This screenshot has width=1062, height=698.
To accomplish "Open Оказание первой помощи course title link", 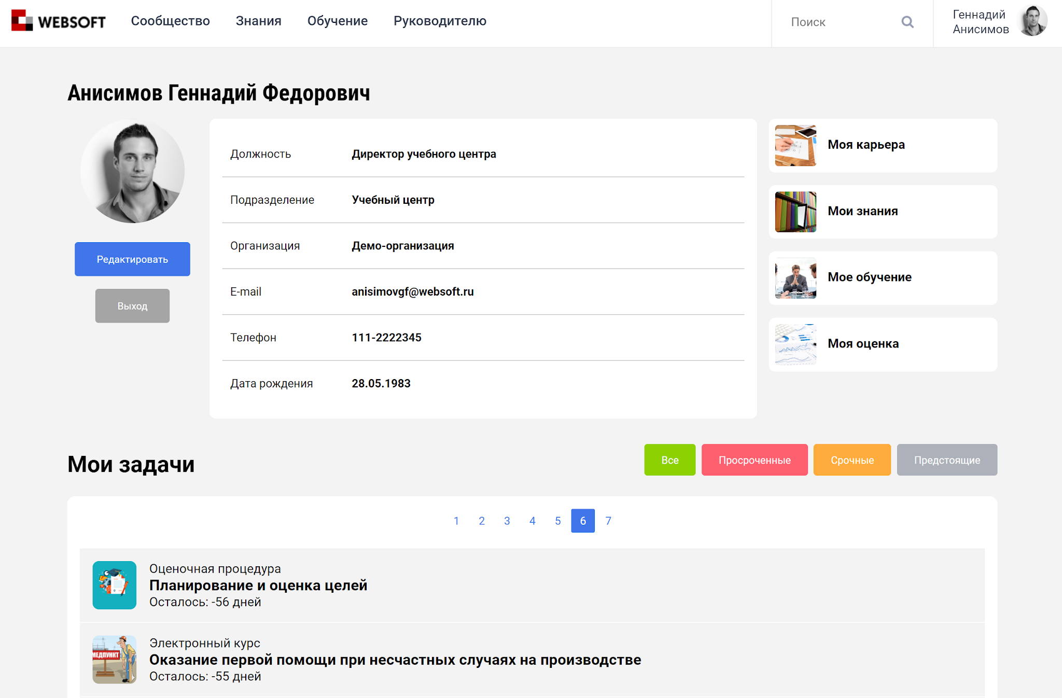I will pos(395,660).
